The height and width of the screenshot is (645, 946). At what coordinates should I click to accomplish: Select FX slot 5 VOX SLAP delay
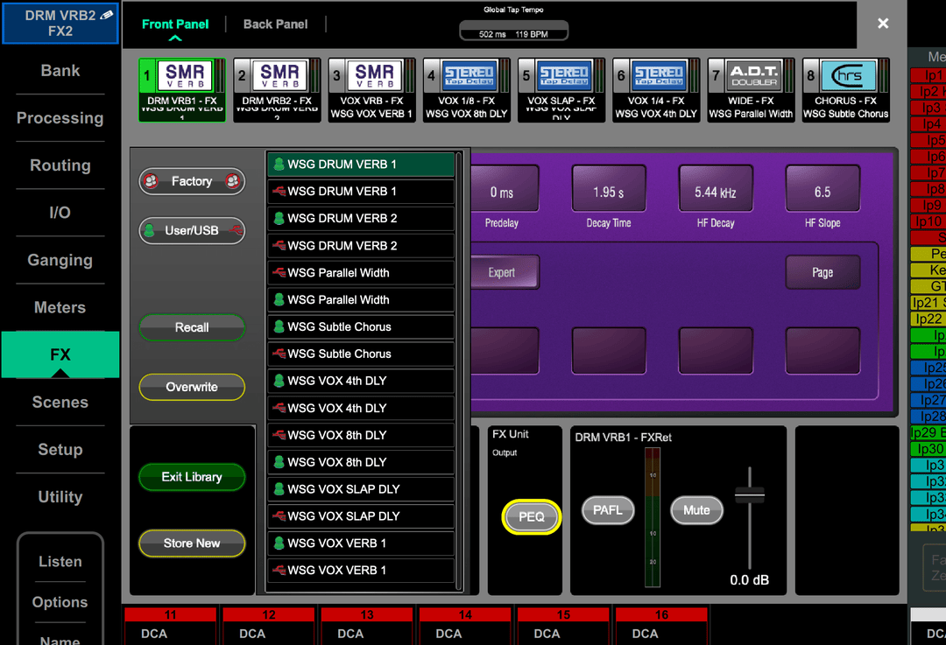561,83
